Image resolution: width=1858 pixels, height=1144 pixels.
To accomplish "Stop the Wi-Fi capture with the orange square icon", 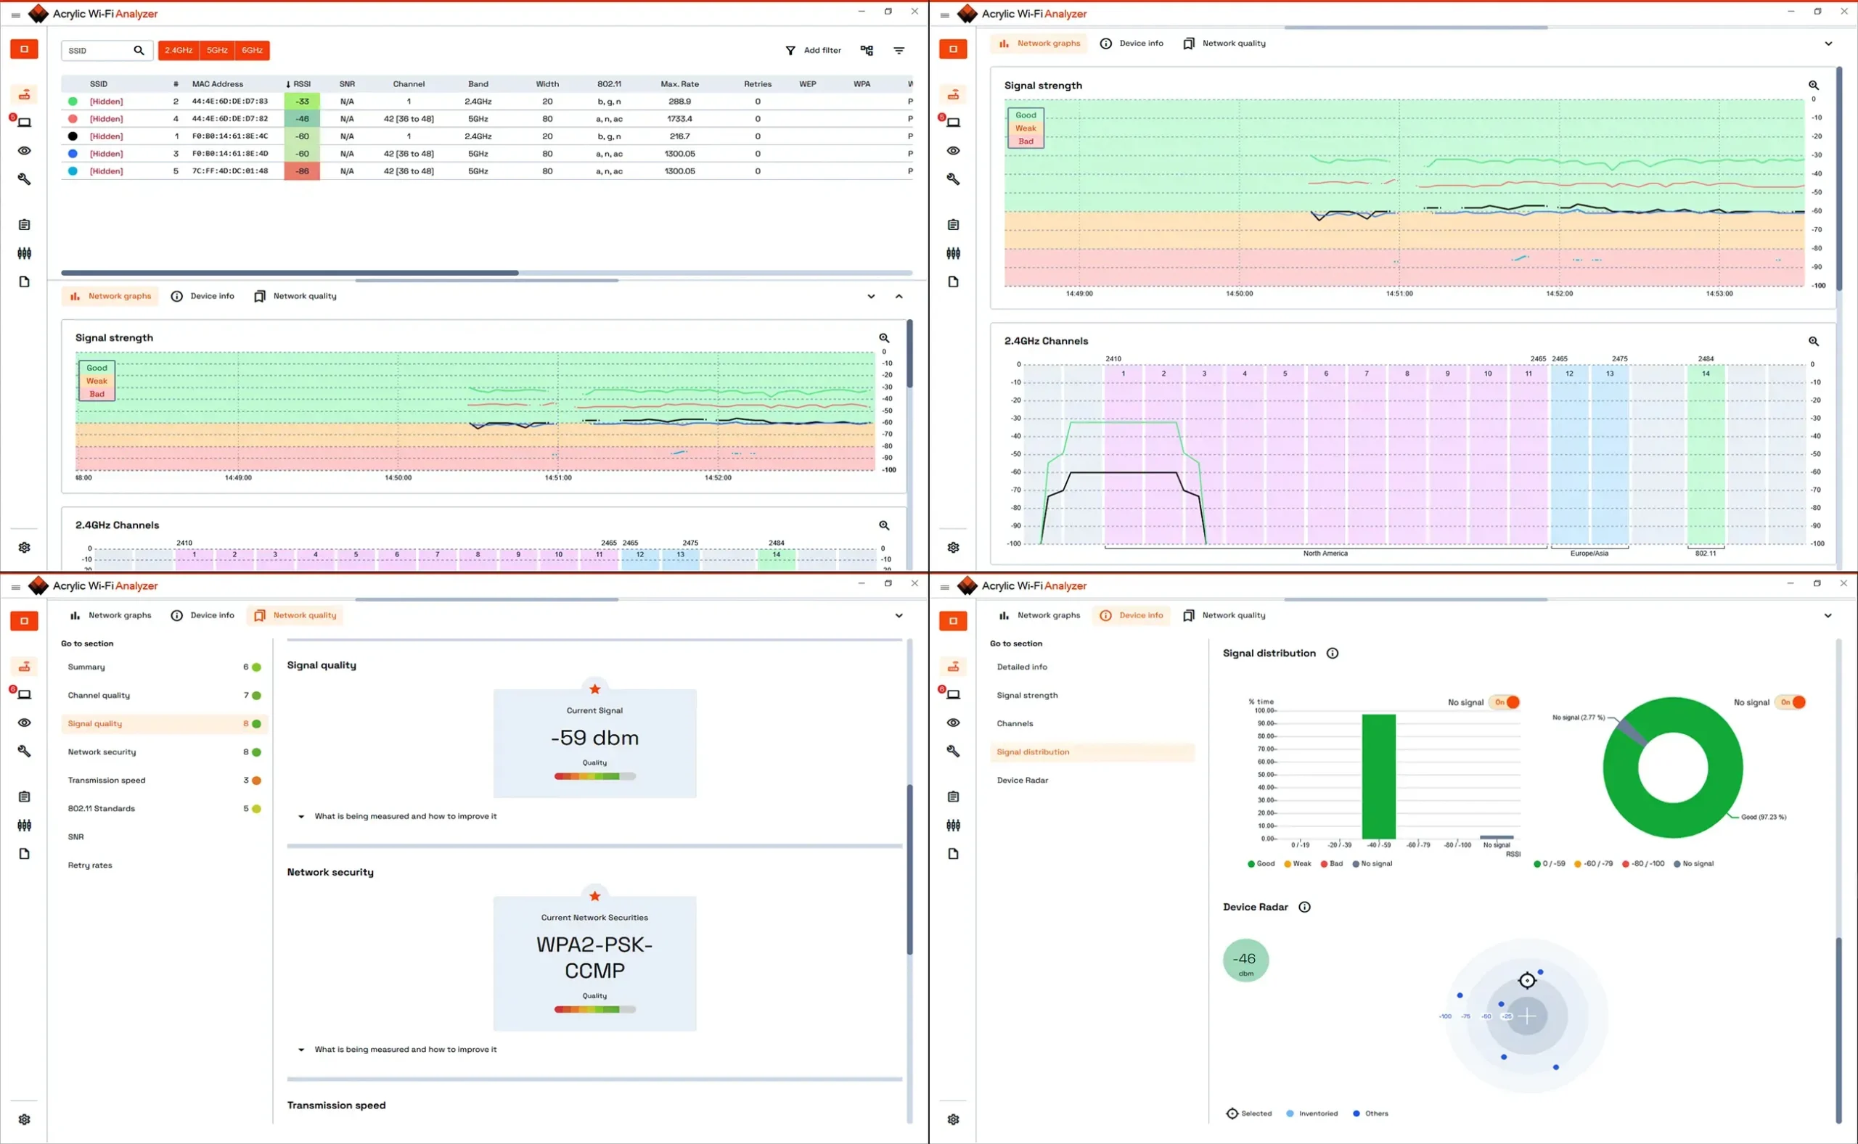I will click(24, 49).
